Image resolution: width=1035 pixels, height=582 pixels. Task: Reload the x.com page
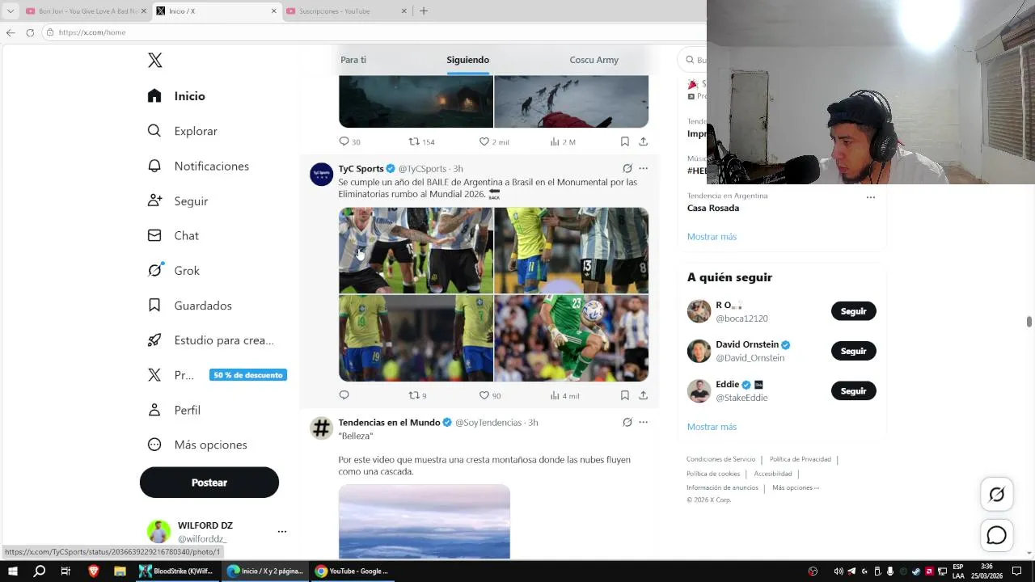(30, 32)
